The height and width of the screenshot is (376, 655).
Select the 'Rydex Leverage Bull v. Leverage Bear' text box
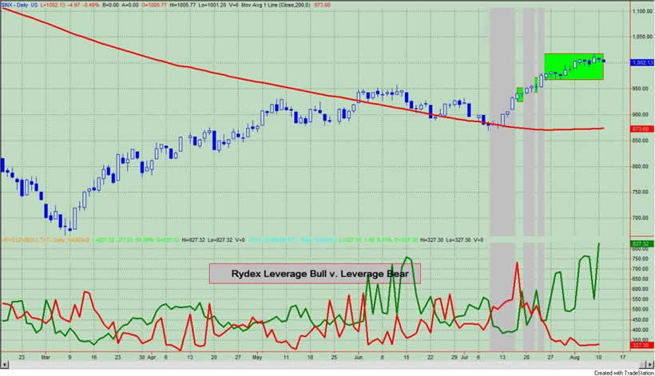pos(315,274)
